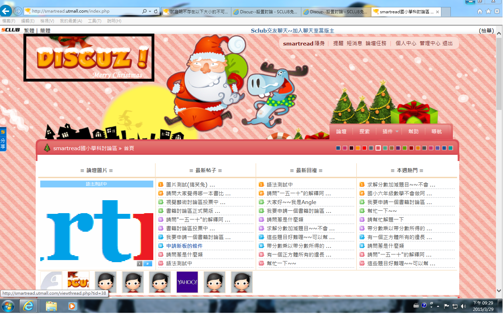Pick the lime green theme swatch
The width and height of the screenshot is (504, 315).
point(405,148)
